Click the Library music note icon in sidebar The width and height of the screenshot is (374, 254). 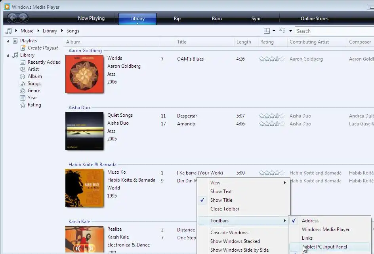click(15, 55)
